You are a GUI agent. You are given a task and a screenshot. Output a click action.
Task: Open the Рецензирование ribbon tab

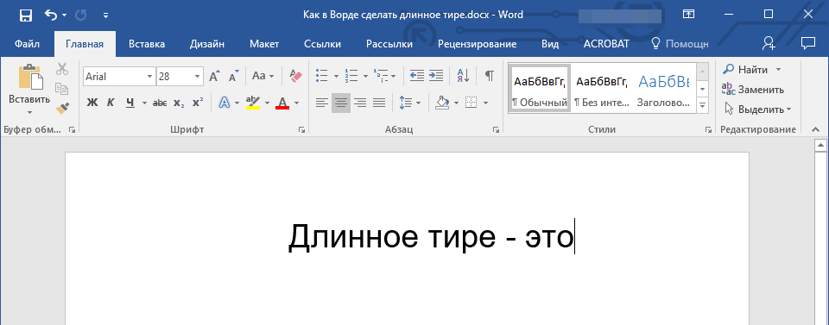tap(477, 44)
